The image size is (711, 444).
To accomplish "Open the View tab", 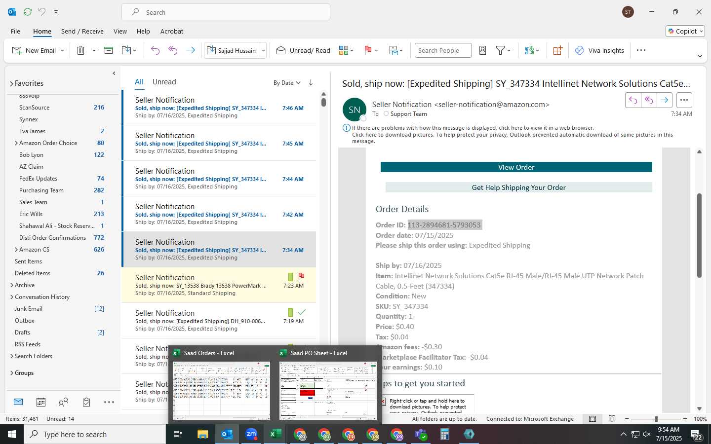I will pos(120,31).
